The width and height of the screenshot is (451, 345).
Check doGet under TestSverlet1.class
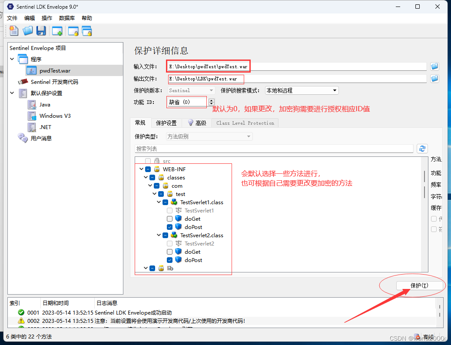[170, 219]
